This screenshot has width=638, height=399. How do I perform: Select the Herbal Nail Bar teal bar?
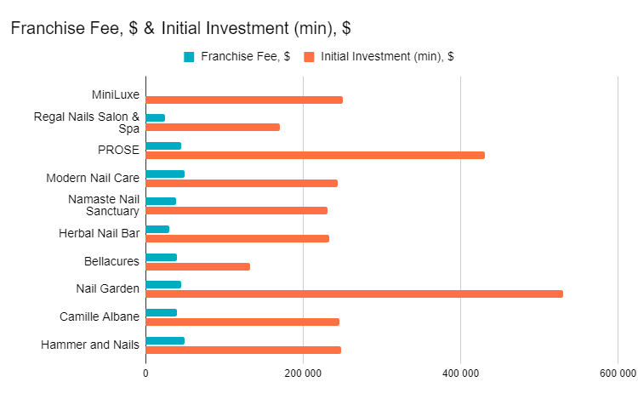pyautogui.click(x=157, y=230)
